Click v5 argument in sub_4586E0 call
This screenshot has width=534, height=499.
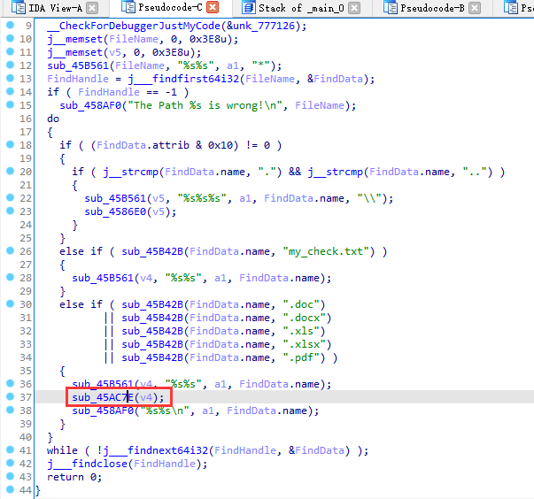pyautogui.click(x=158, y=211)
